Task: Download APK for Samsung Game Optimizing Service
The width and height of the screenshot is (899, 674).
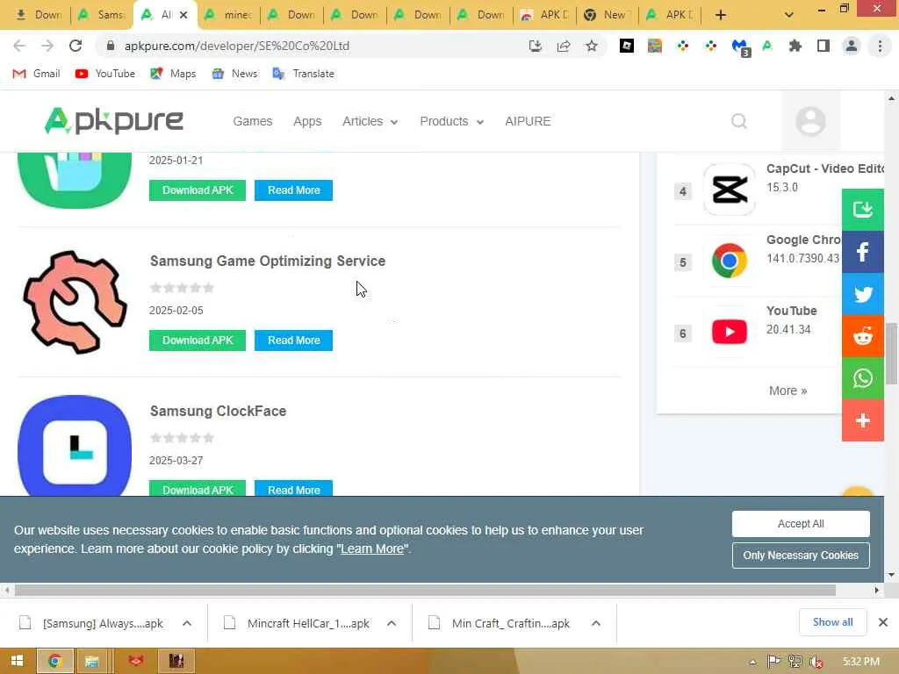Action: 198,341
